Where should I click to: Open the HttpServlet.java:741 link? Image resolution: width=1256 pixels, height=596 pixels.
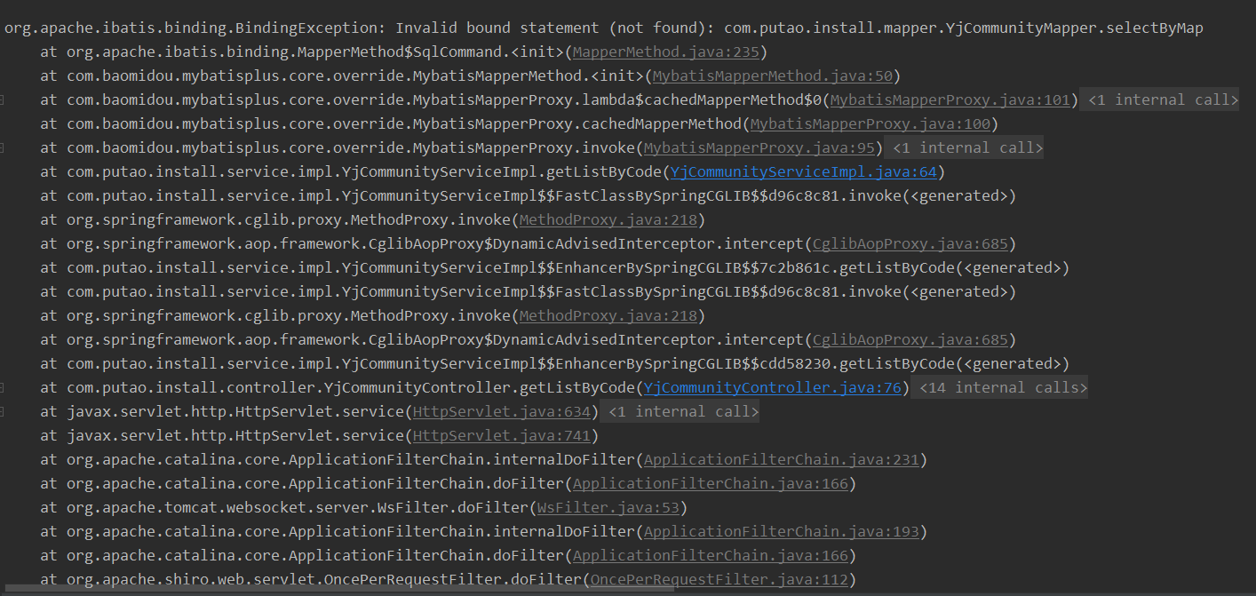point(502,435)
